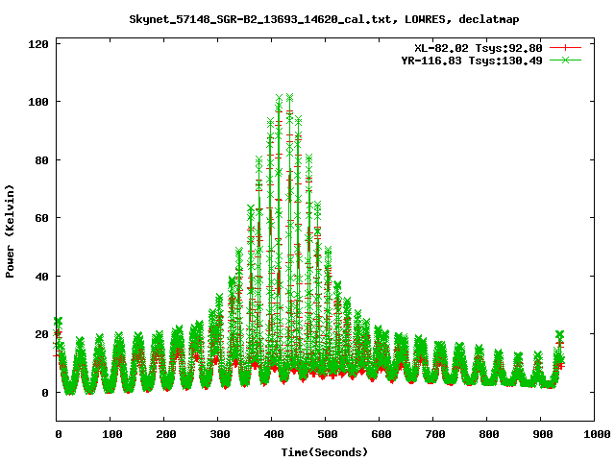
Task: Click the plot title Skynet_57148_SGR-B2 text
Action: tap(324, 19)
